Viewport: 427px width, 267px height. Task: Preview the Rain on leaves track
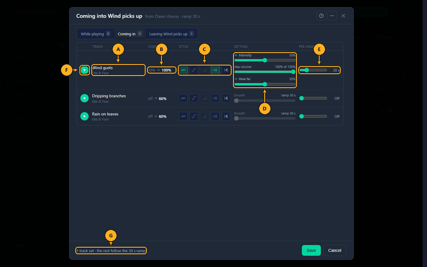pyautogui.click(x=85, y=116)
